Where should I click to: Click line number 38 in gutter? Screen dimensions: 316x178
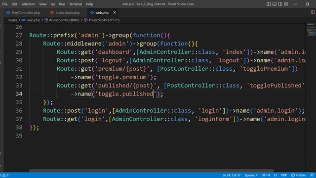click(x=19, y=128)
